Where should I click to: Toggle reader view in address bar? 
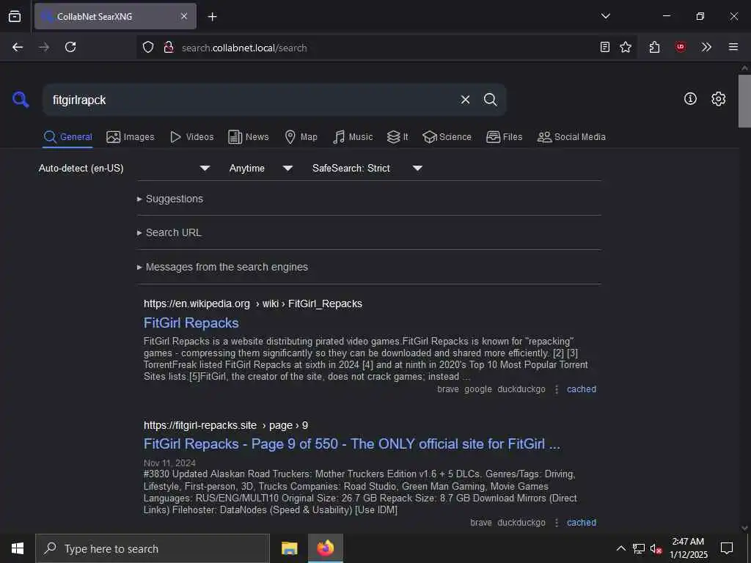pos(605,47)
